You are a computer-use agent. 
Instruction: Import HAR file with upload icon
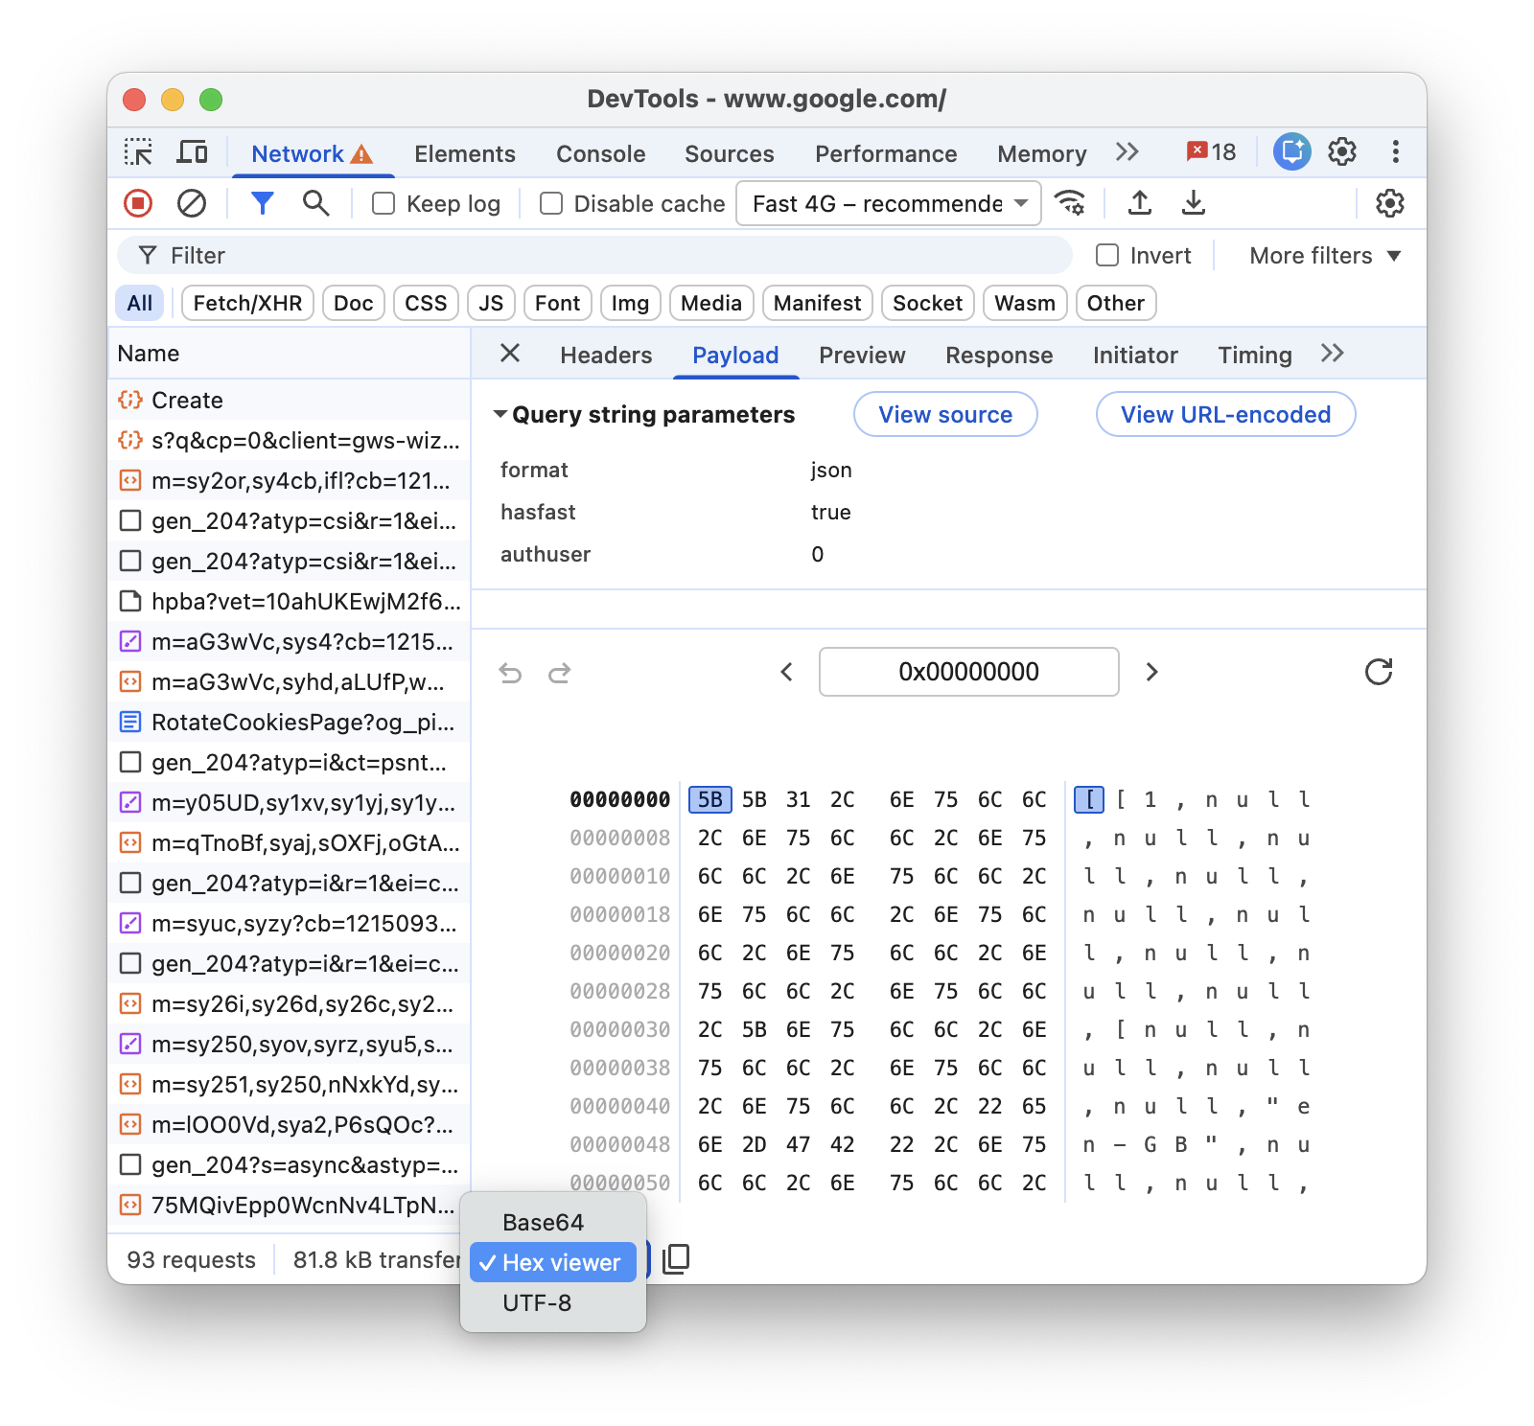(1139, 203)
